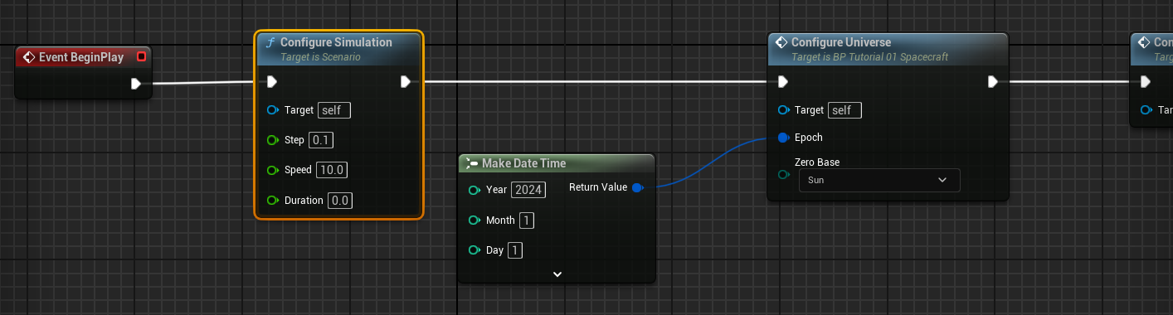Viewport: 1173px width, 315px height.
Task: Click the blue Return Value output pin
Action: point(637,188)
